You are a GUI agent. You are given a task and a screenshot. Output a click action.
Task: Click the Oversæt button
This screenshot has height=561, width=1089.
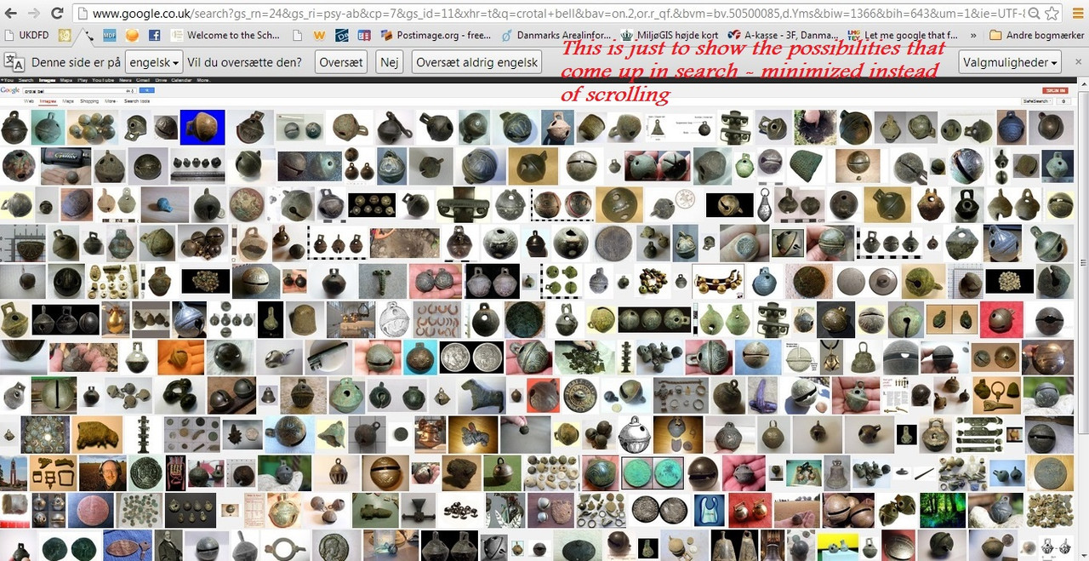341,62
